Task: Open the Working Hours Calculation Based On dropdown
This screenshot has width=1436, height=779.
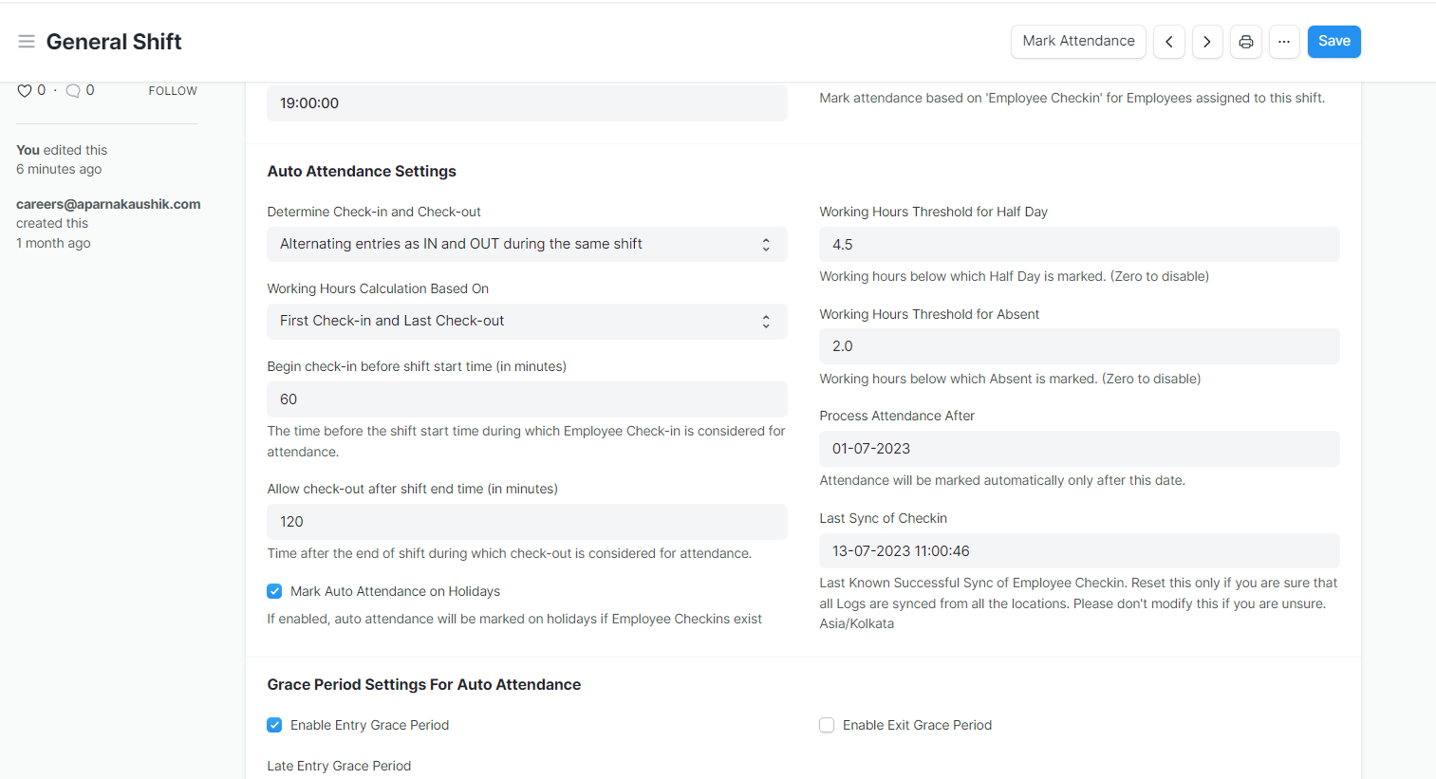Action: coord(527,321)
